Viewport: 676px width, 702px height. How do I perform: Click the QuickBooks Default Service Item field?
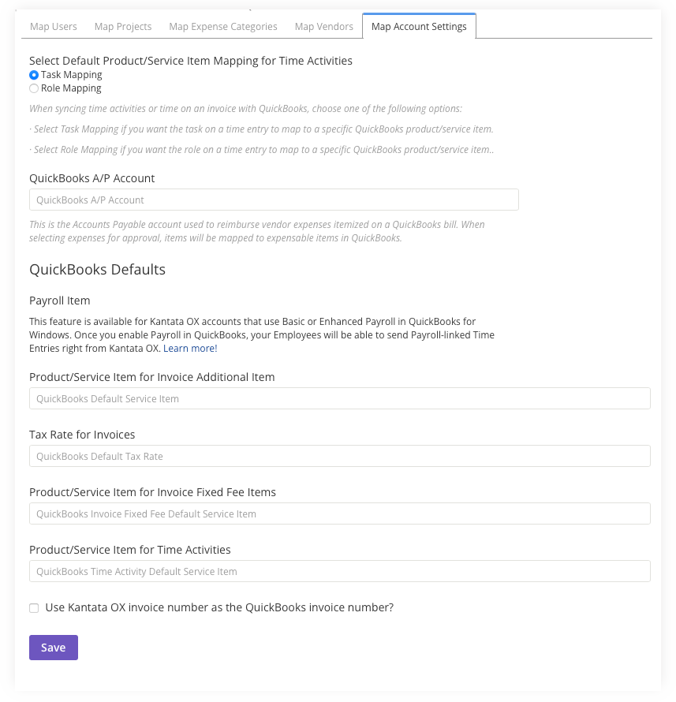tap(340, 398)
